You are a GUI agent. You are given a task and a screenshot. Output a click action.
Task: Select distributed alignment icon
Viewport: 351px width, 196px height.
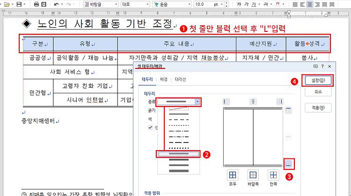click(325, 5)
